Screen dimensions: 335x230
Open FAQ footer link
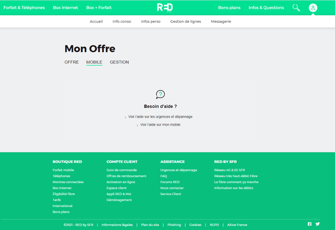click(164, 176)
